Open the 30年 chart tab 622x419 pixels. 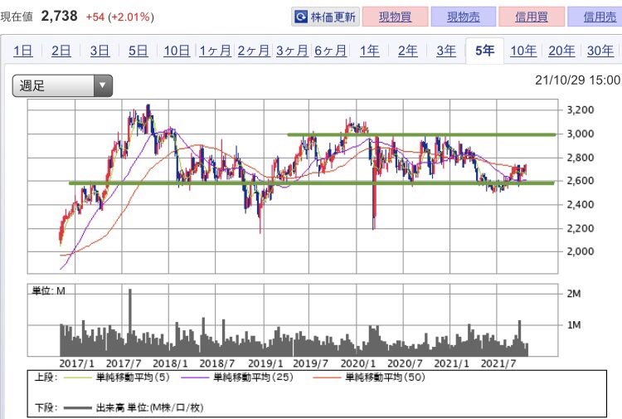pyautogui.click(x=600, y=51)
